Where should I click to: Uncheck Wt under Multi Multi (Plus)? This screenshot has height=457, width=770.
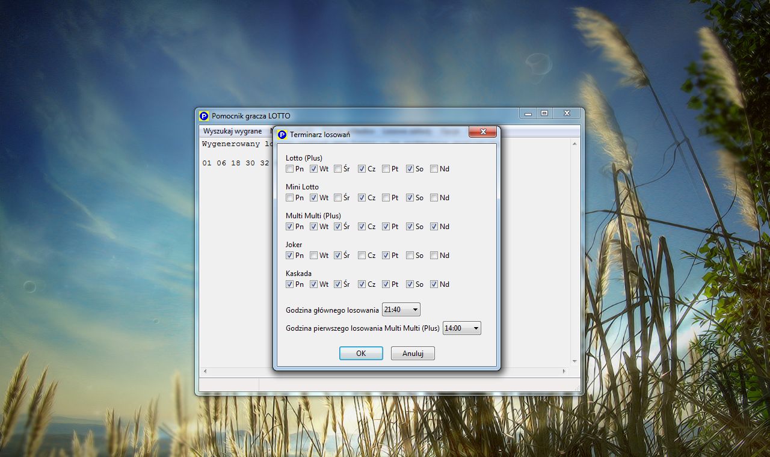pos(314,227)
